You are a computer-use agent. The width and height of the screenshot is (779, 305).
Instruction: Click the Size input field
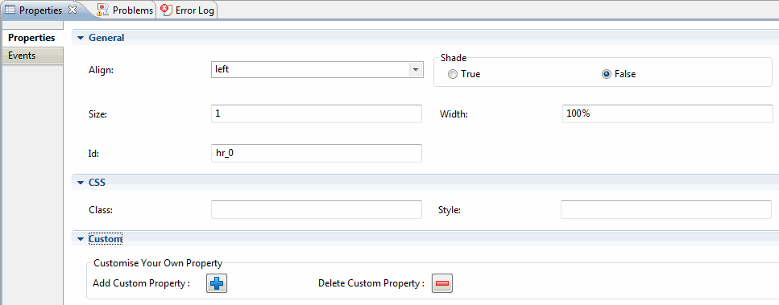[317, 113]
